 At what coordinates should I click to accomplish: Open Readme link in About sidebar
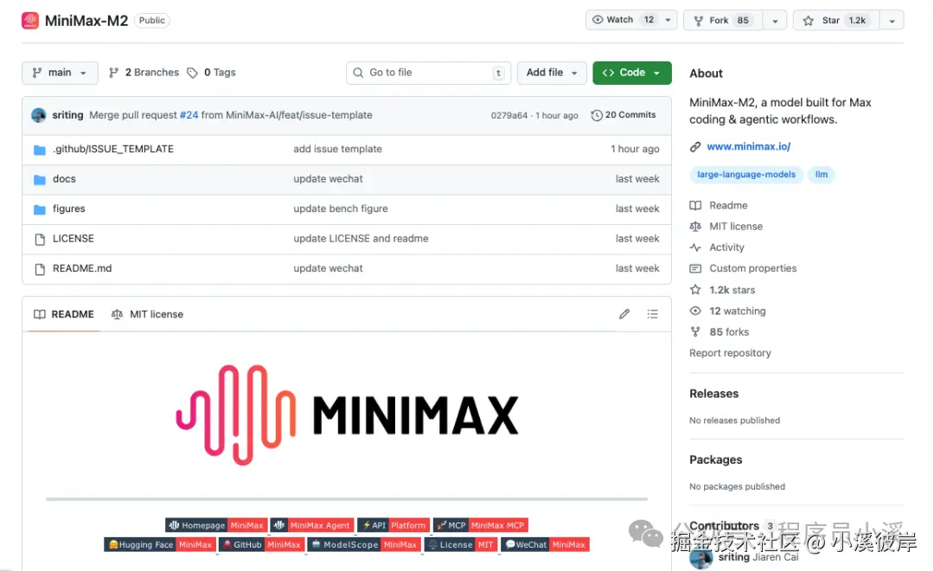(x=719, y=206)
